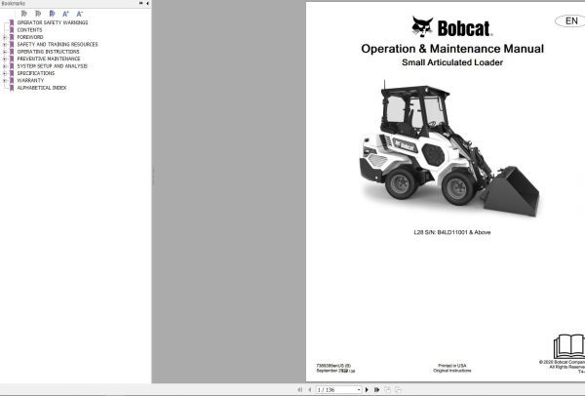Click the Small Articulated Loader subtitle
Image resolution: width=585 pixels, height=396 pixels.
[x=452, y=62]
